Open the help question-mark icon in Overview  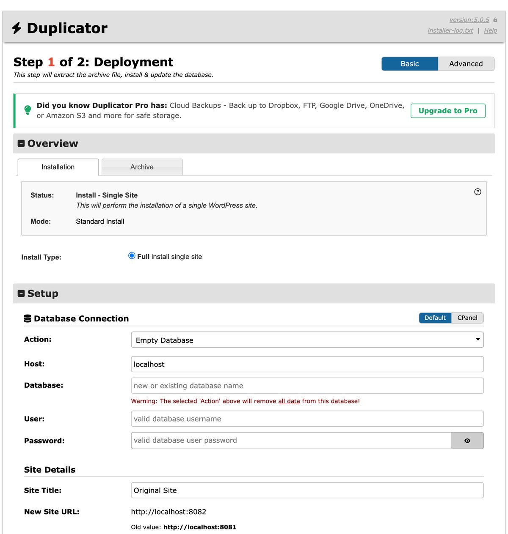478,192
